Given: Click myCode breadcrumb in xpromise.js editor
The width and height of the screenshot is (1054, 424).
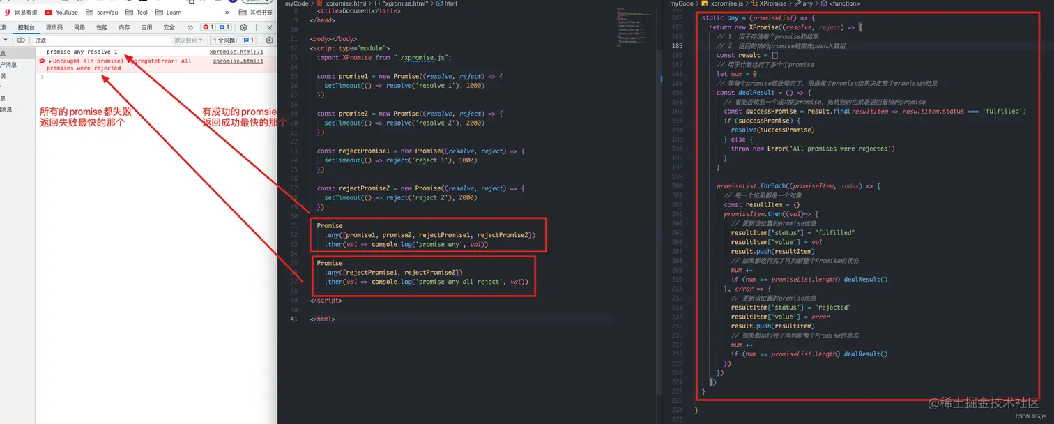Looking at the screenshot, I should (x=682, y=3).
